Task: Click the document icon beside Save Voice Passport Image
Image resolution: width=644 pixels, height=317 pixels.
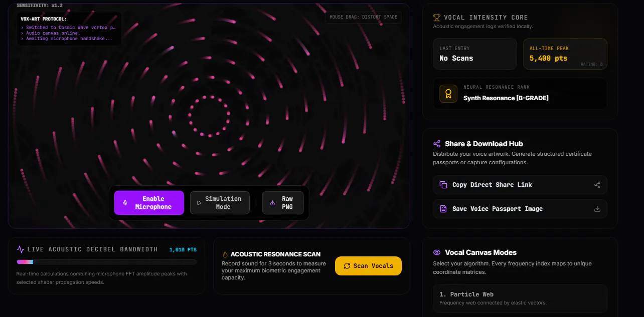Action: coord(443,209)
